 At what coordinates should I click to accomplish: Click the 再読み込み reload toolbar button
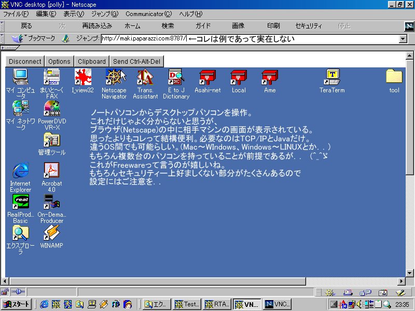97,26
